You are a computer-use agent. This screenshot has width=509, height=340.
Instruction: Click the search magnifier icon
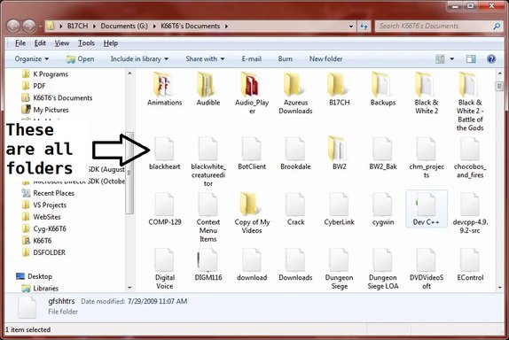click(x=497, y=26)
